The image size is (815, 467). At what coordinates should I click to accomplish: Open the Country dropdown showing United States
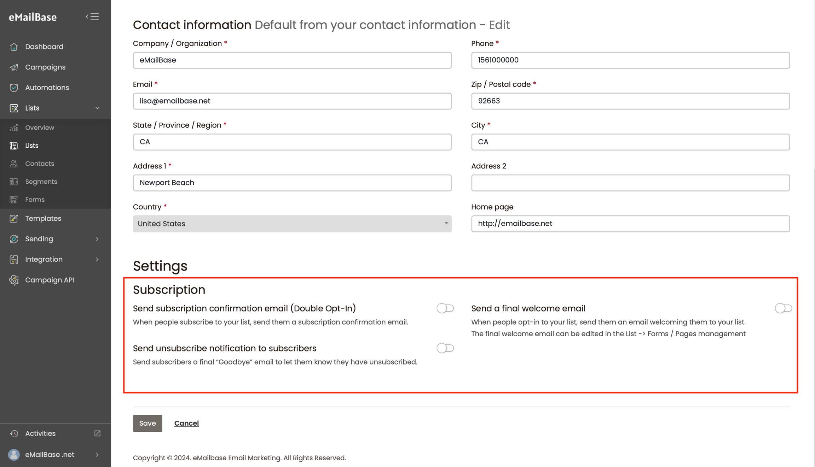tap(292, 224)
